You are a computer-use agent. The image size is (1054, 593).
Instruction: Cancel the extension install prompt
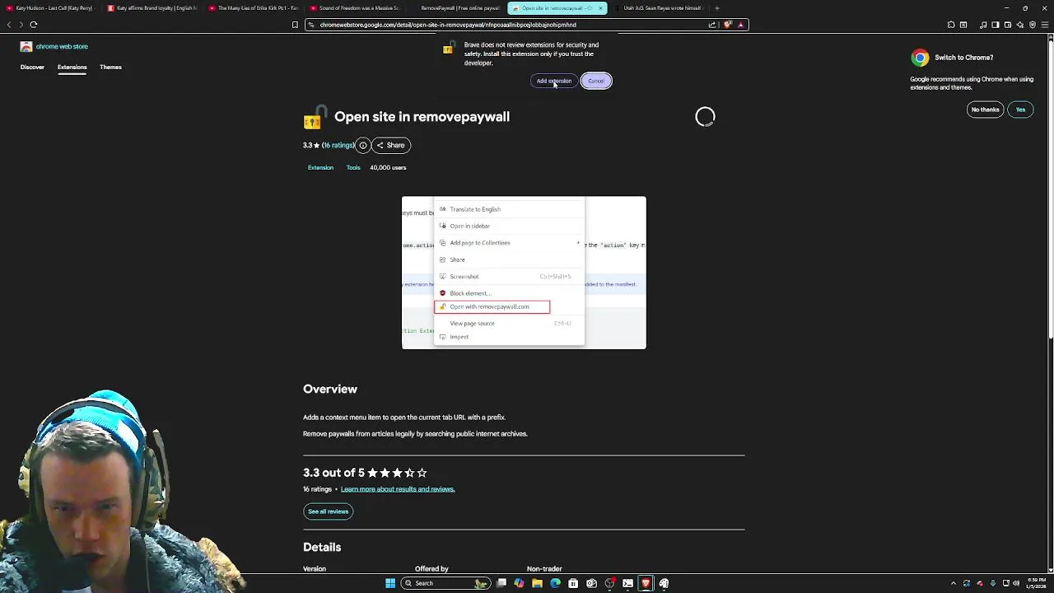[x=596, y=81]
